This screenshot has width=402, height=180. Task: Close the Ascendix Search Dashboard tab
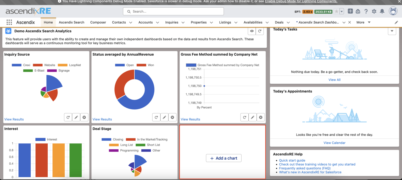349,22
